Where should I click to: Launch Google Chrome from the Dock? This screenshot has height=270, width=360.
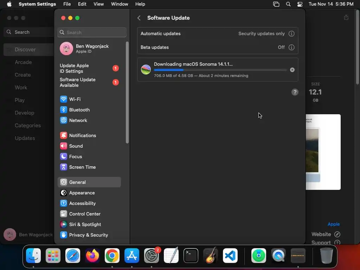click(112, 256)
